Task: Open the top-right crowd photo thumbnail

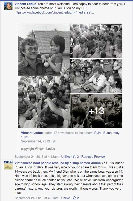Action: (x=96, y=41)
